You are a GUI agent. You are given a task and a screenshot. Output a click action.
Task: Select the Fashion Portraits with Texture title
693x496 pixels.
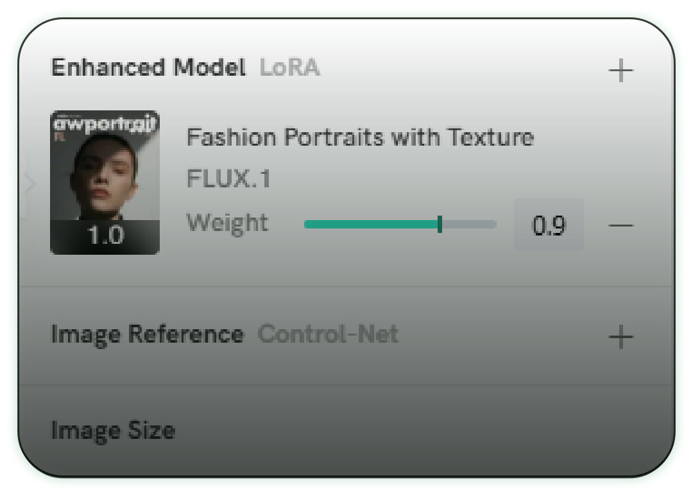pyautogui.click(x=360, y=137)
